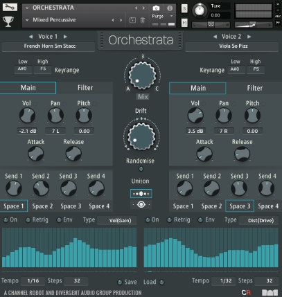Click the Voice 1 Send 3 knob

point(69,188)
